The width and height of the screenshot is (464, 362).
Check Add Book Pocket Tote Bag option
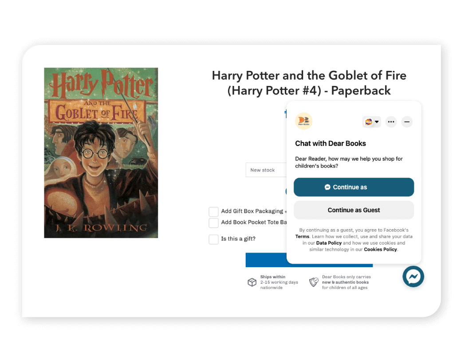tap(214, 223)
